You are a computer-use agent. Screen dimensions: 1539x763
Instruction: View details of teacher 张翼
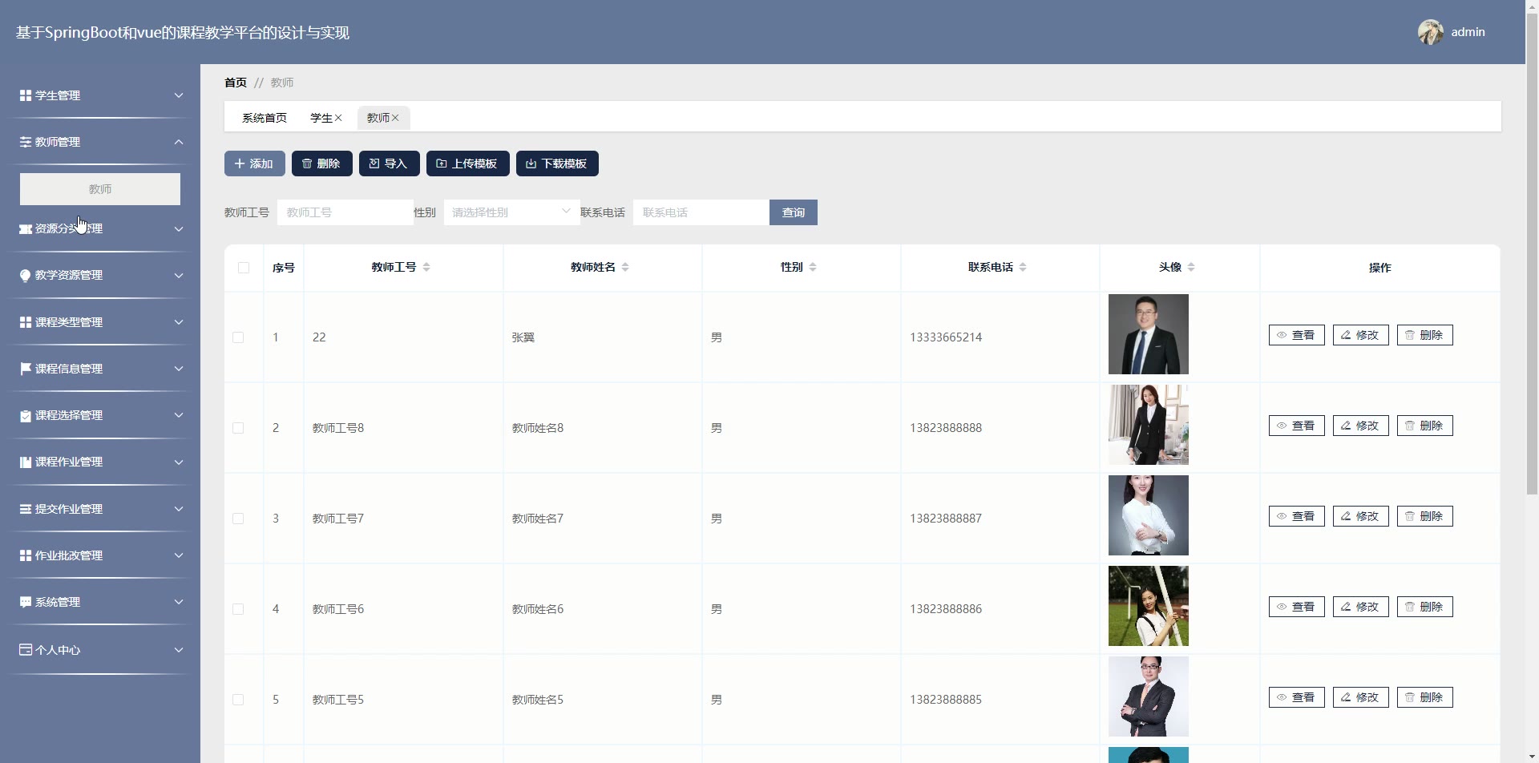[x=1296, y=335]
